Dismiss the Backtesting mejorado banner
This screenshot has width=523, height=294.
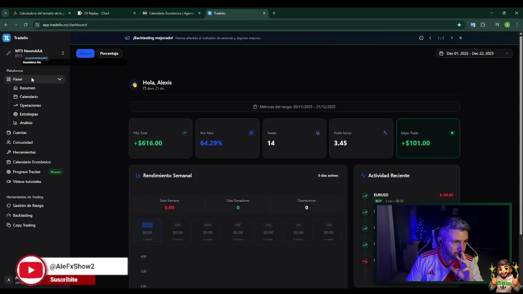click(x=460, y=38)
